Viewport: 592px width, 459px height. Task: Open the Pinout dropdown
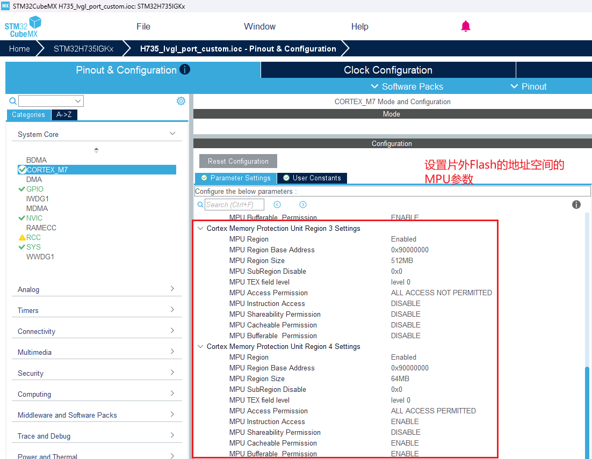(529, 86)
